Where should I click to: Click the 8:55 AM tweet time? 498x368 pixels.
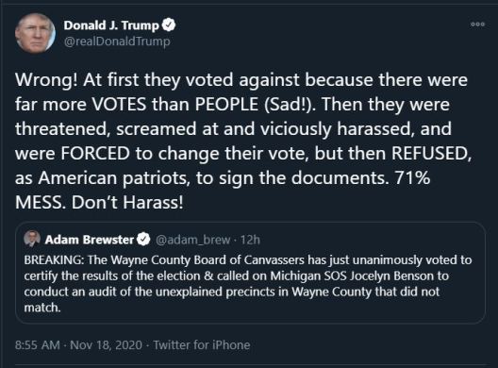pos(37,345)
